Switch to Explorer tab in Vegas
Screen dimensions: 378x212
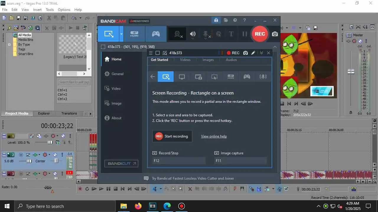(x=44, y=113)
